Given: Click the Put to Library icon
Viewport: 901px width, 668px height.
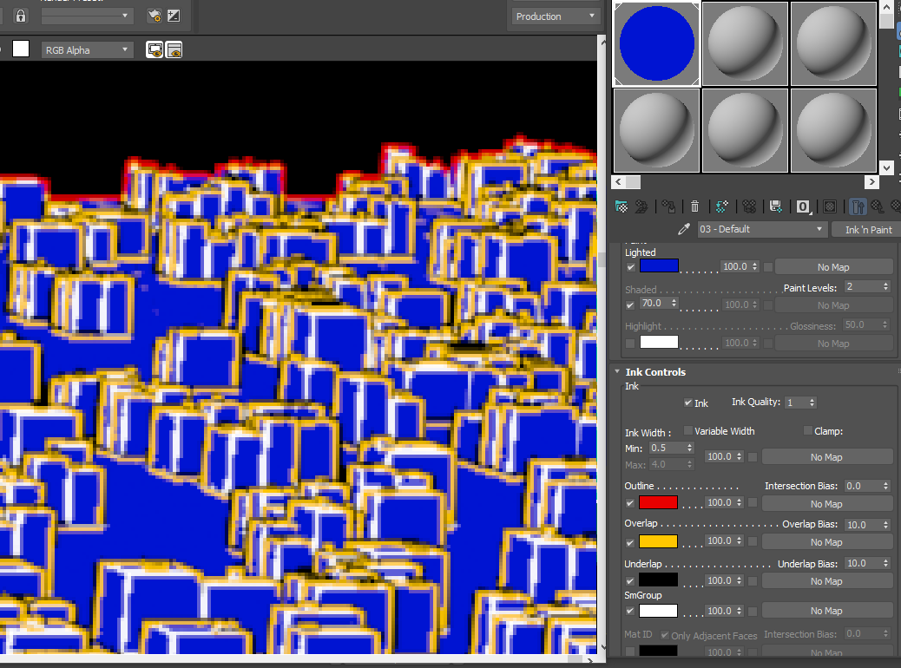Looking at the screenshot, I should point(776,206).
